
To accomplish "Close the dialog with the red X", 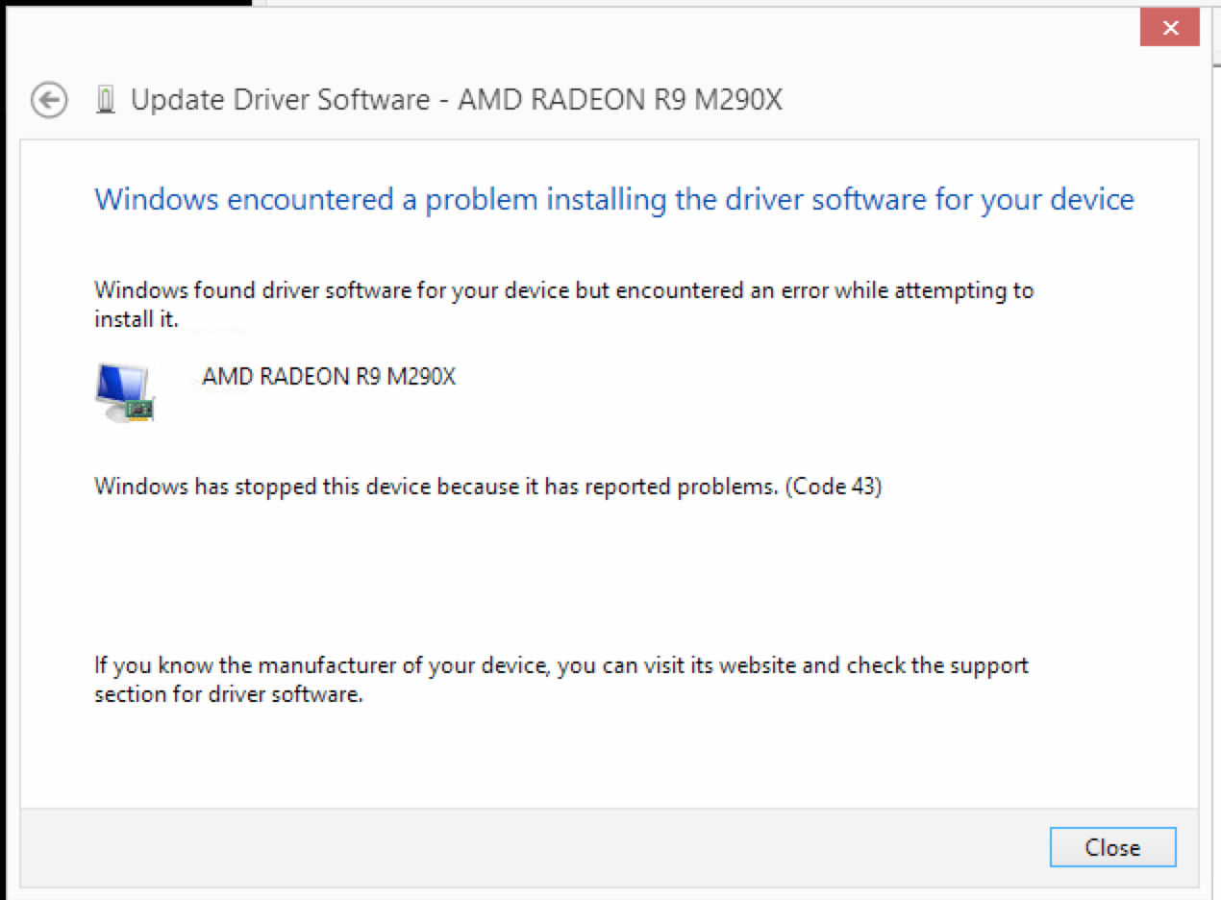I will click(x=1169, y=29).
